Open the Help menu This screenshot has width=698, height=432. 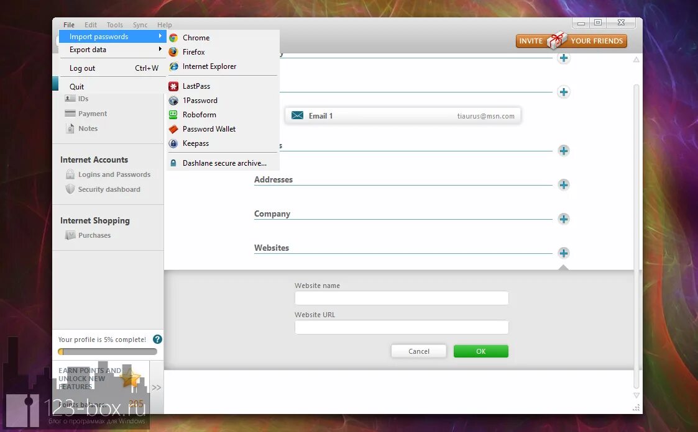point(164,25)
